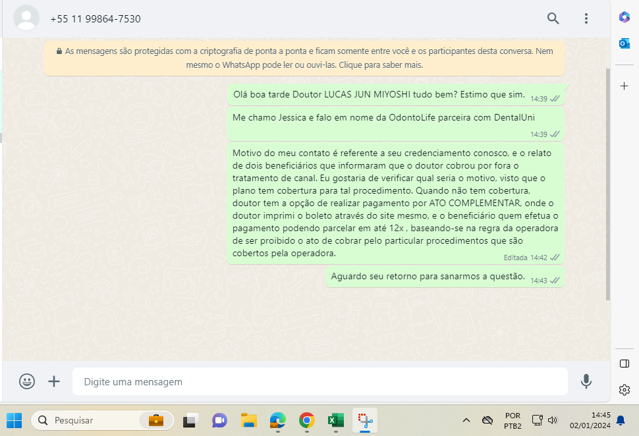The image size is (639, 436).
Task: Expand the hidden system tray icons
Action: (466, 420)
